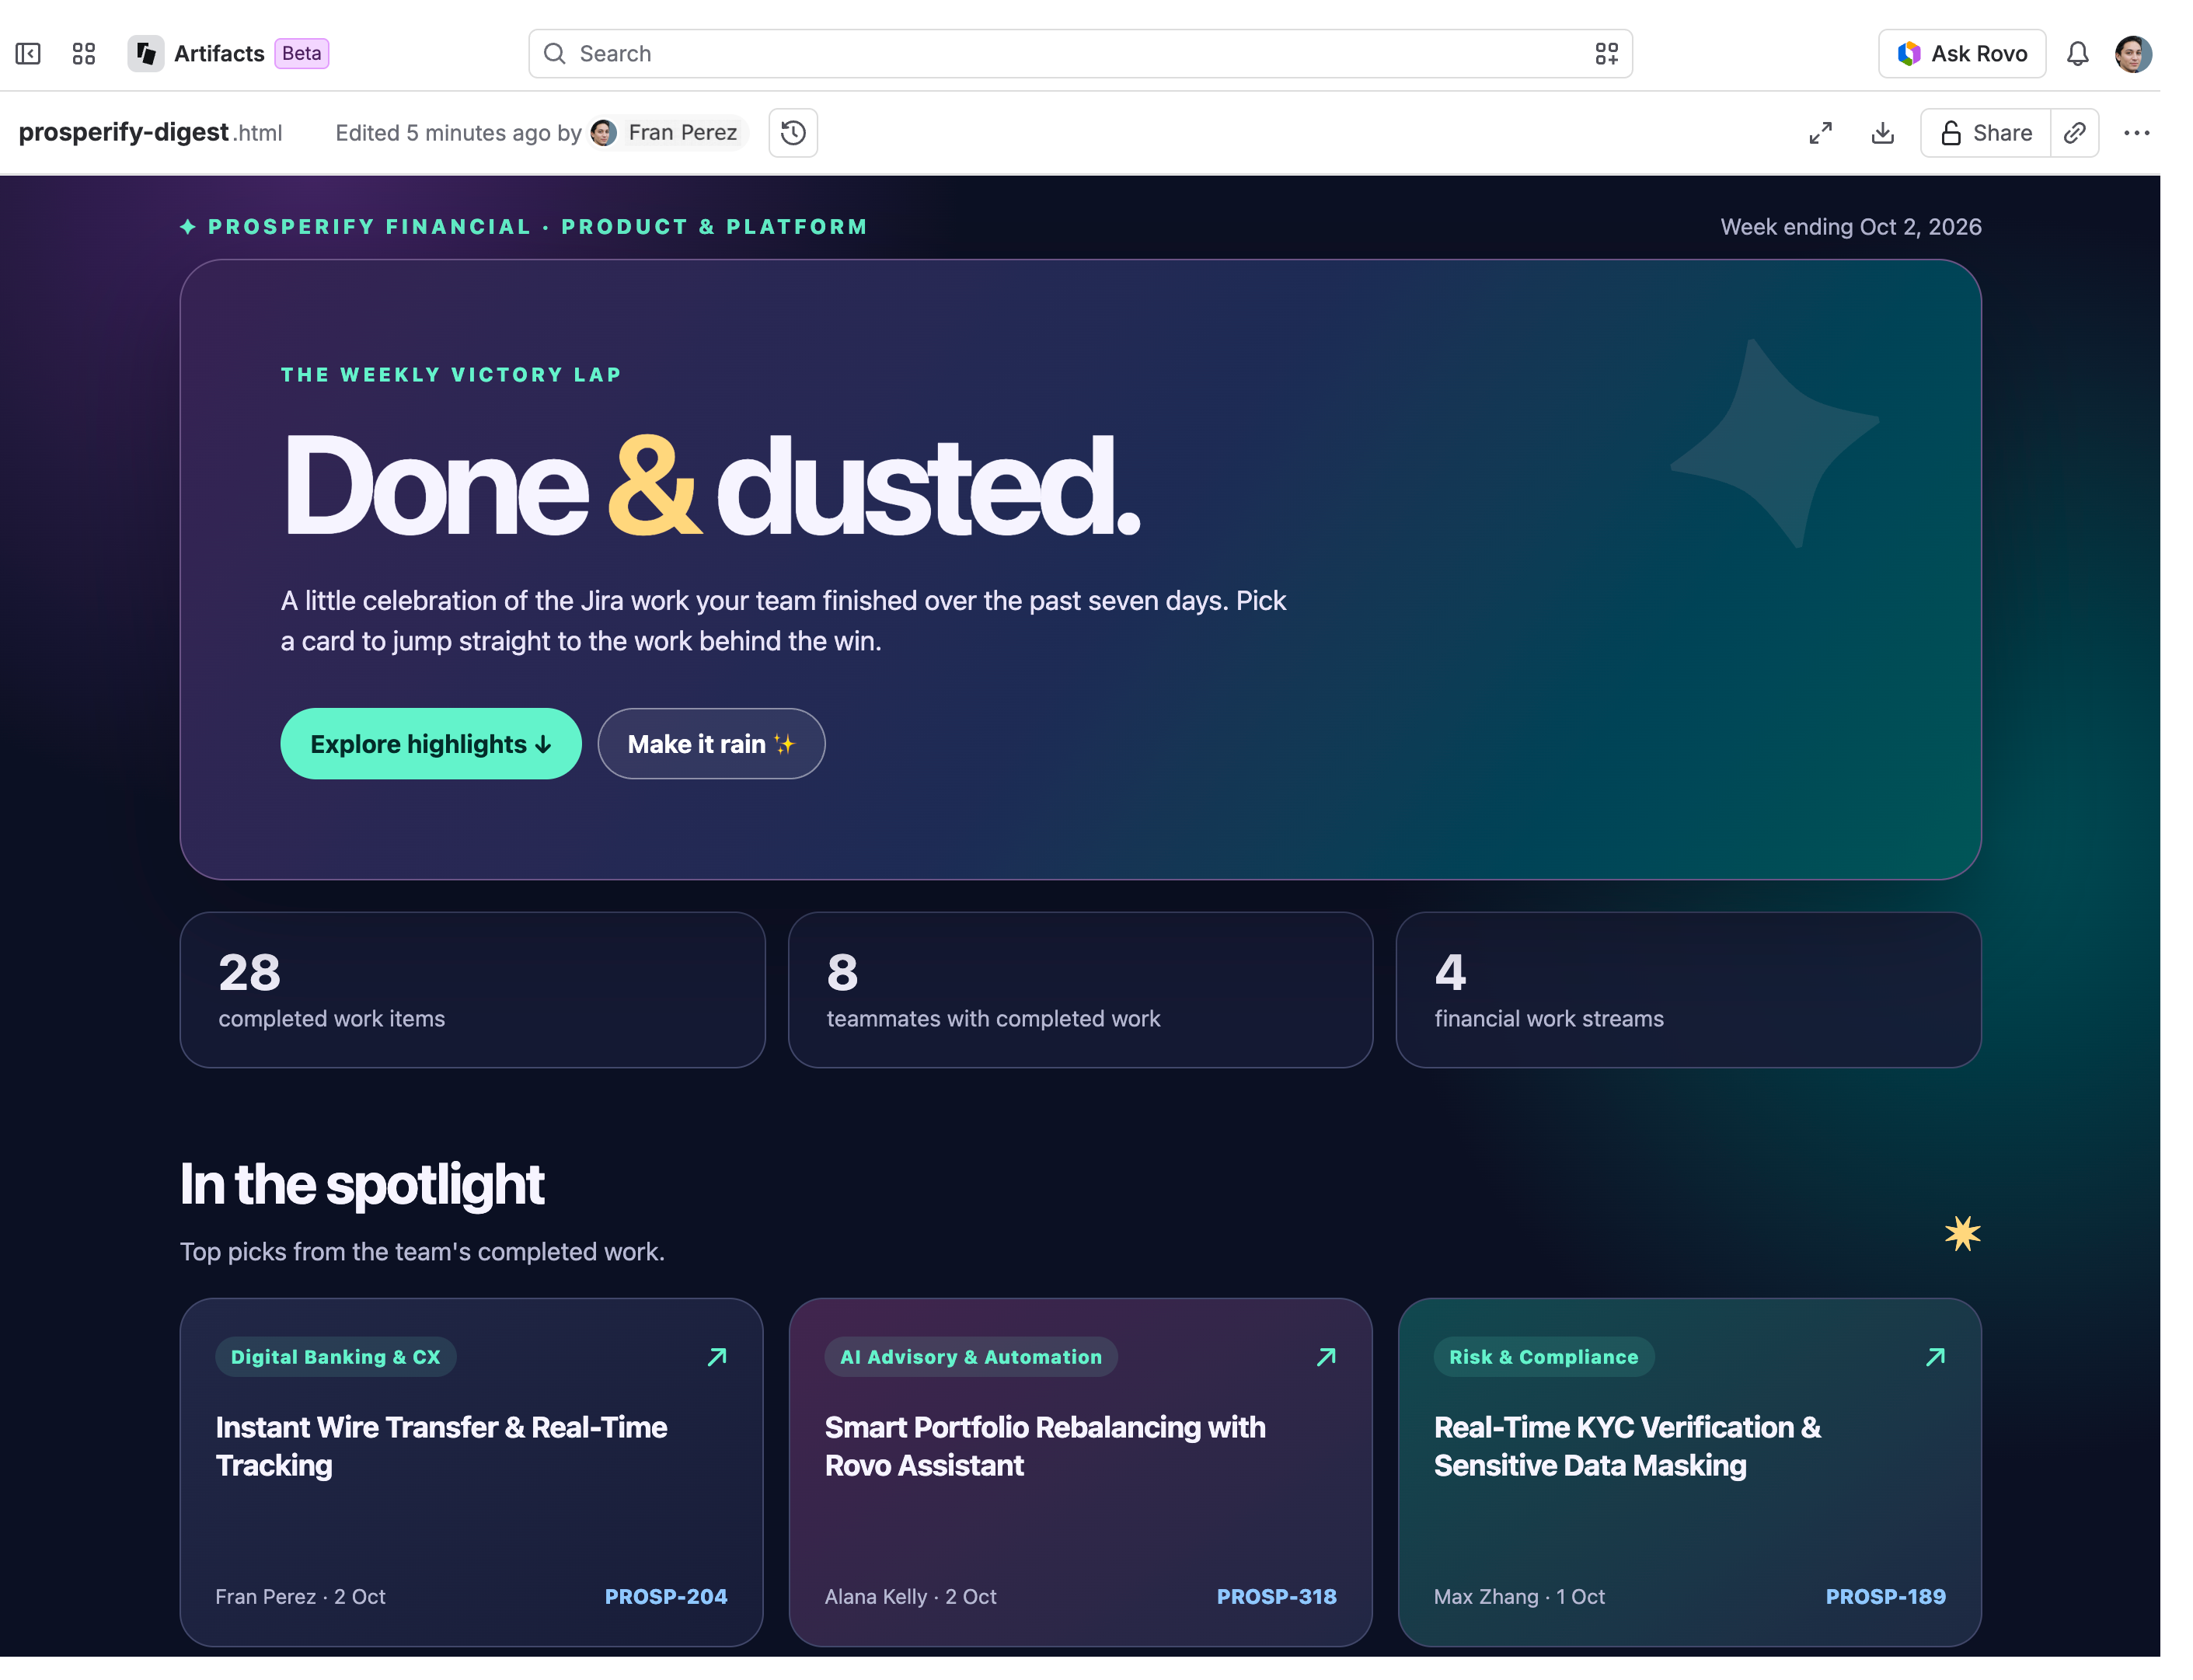This screenshot has height=1680, width=2193.
Task: Click the 8 teammates stat card
Action: coord(1080,990)
